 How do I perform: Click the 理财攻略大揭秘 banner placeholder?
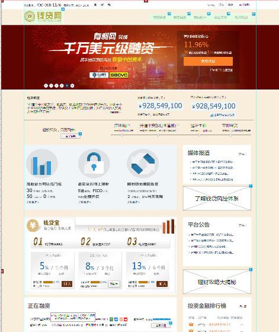217,282
